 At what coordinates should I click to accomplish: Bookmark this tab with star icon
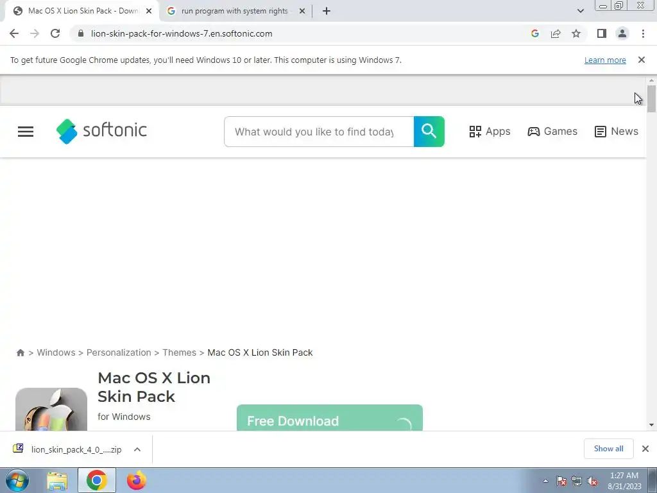point(576,33)
